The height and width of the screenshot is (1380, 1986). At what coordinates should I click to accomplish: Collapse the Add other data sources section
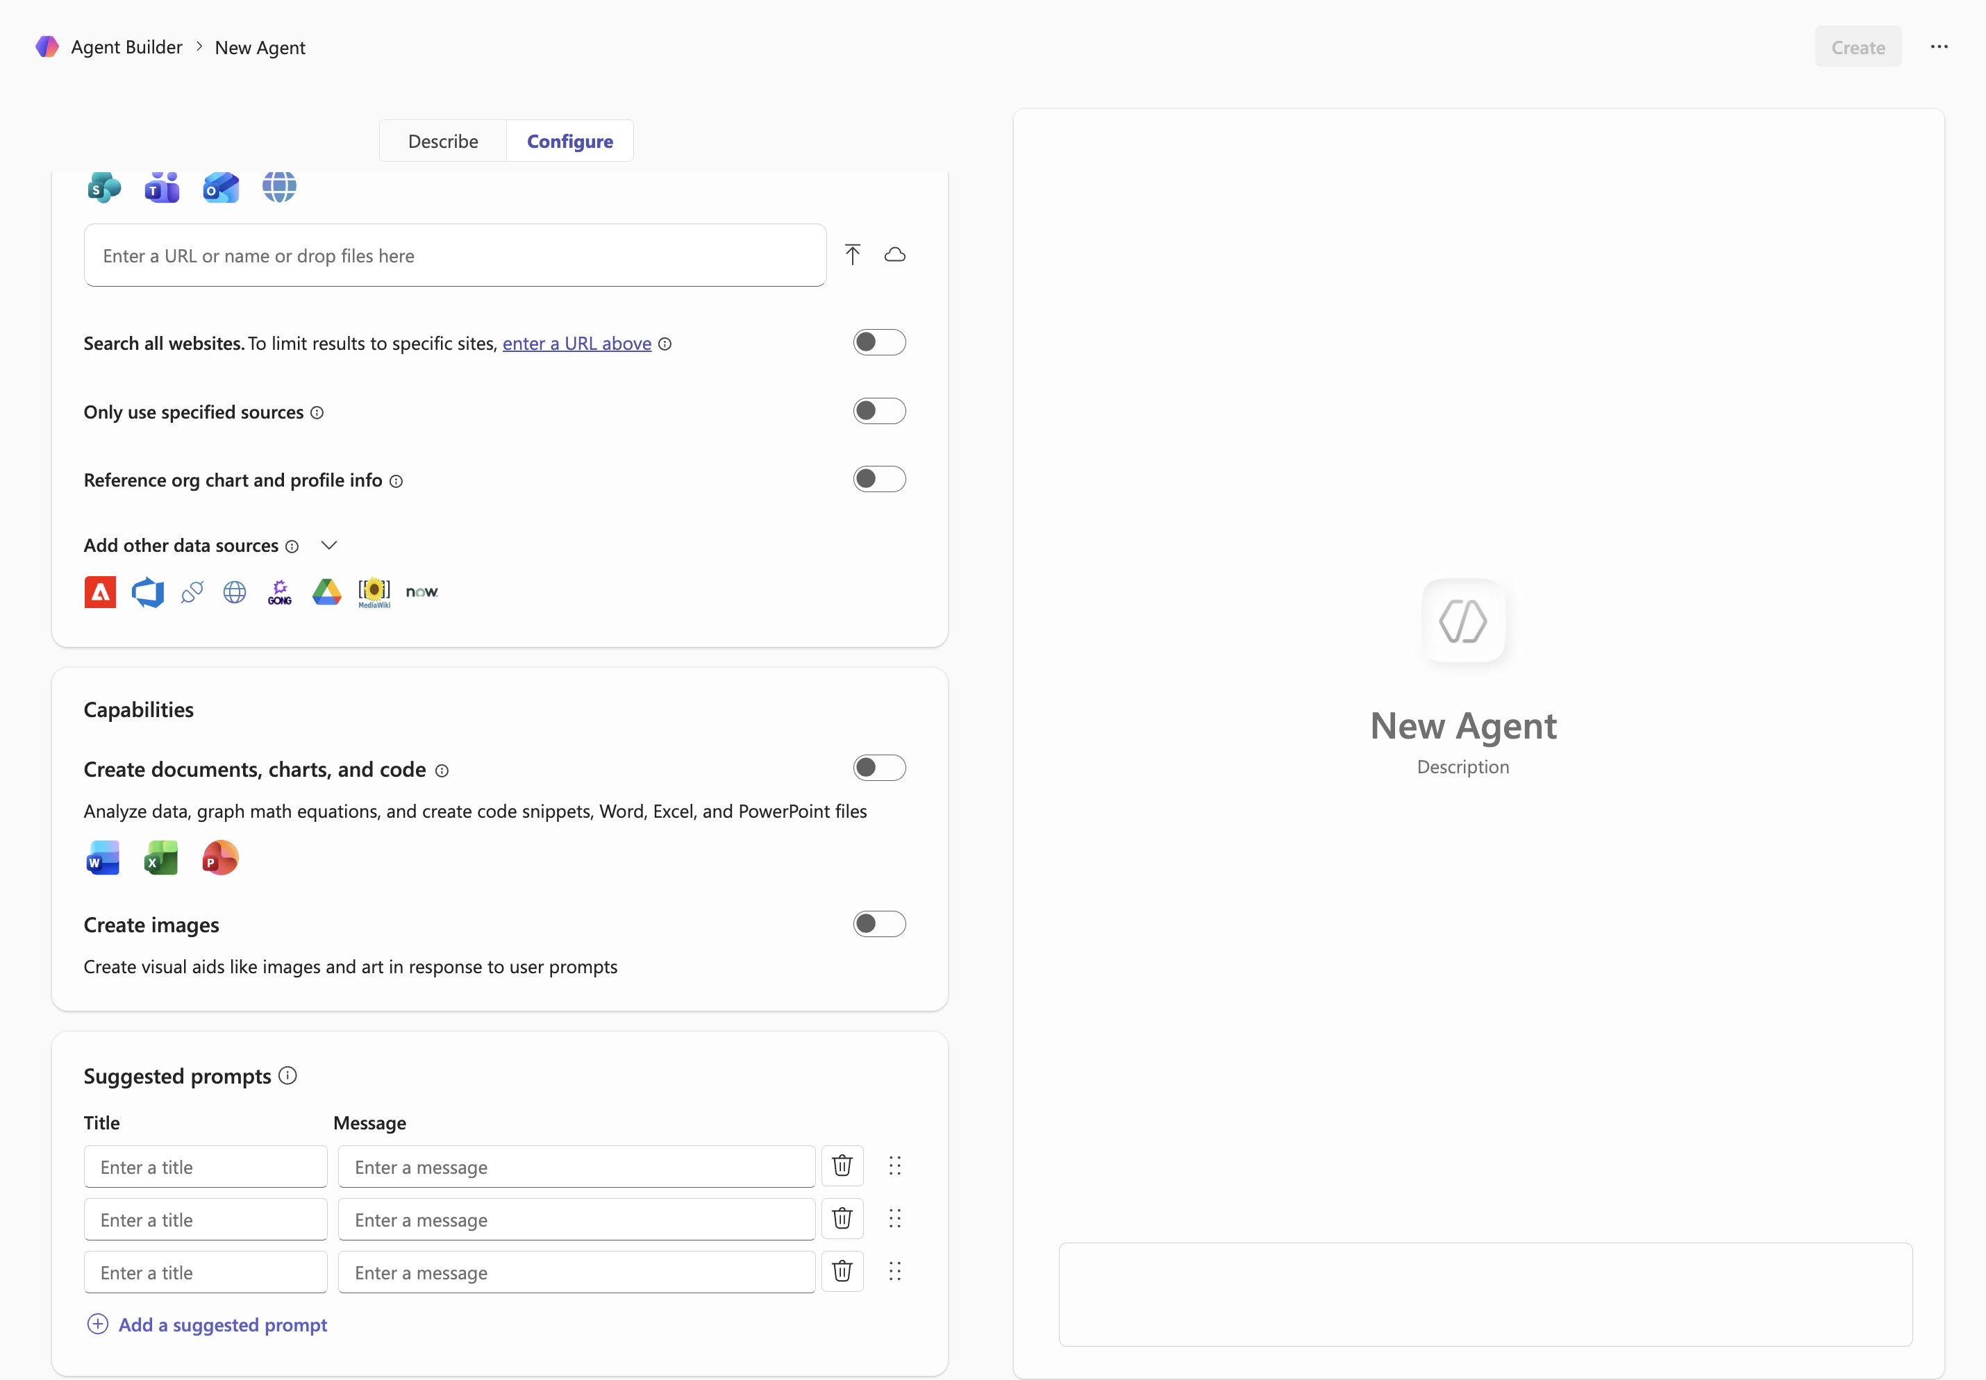click(328, 546)
